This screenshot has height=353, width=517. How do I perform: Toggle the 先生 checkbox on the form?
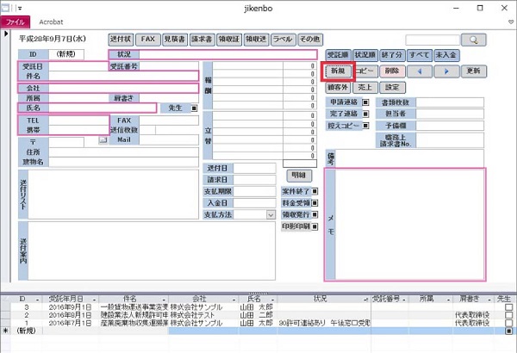click(194, 108)
